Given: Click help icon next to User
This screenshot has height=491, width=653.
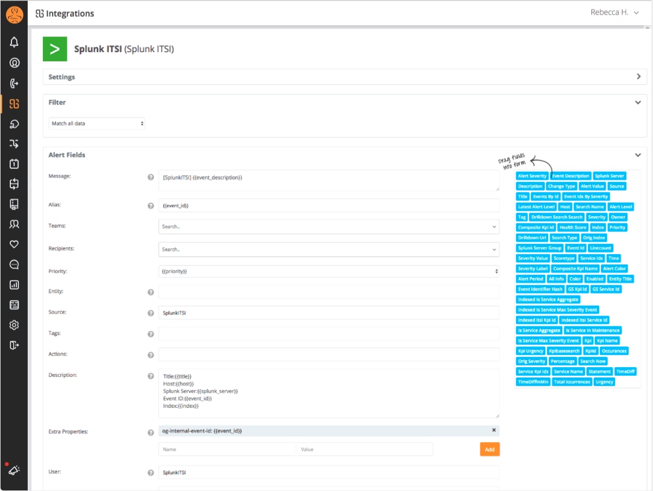Looking at the screenshot, I should pos(151,473).
